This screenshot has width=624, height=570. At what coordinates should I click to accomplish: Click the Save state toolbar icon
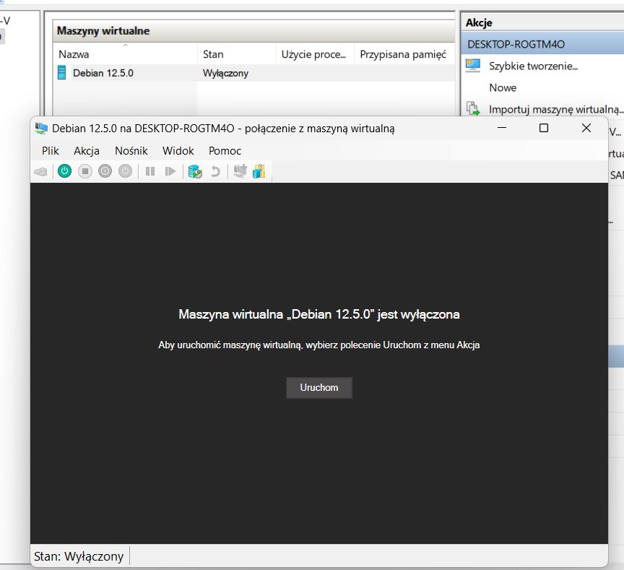125,171
